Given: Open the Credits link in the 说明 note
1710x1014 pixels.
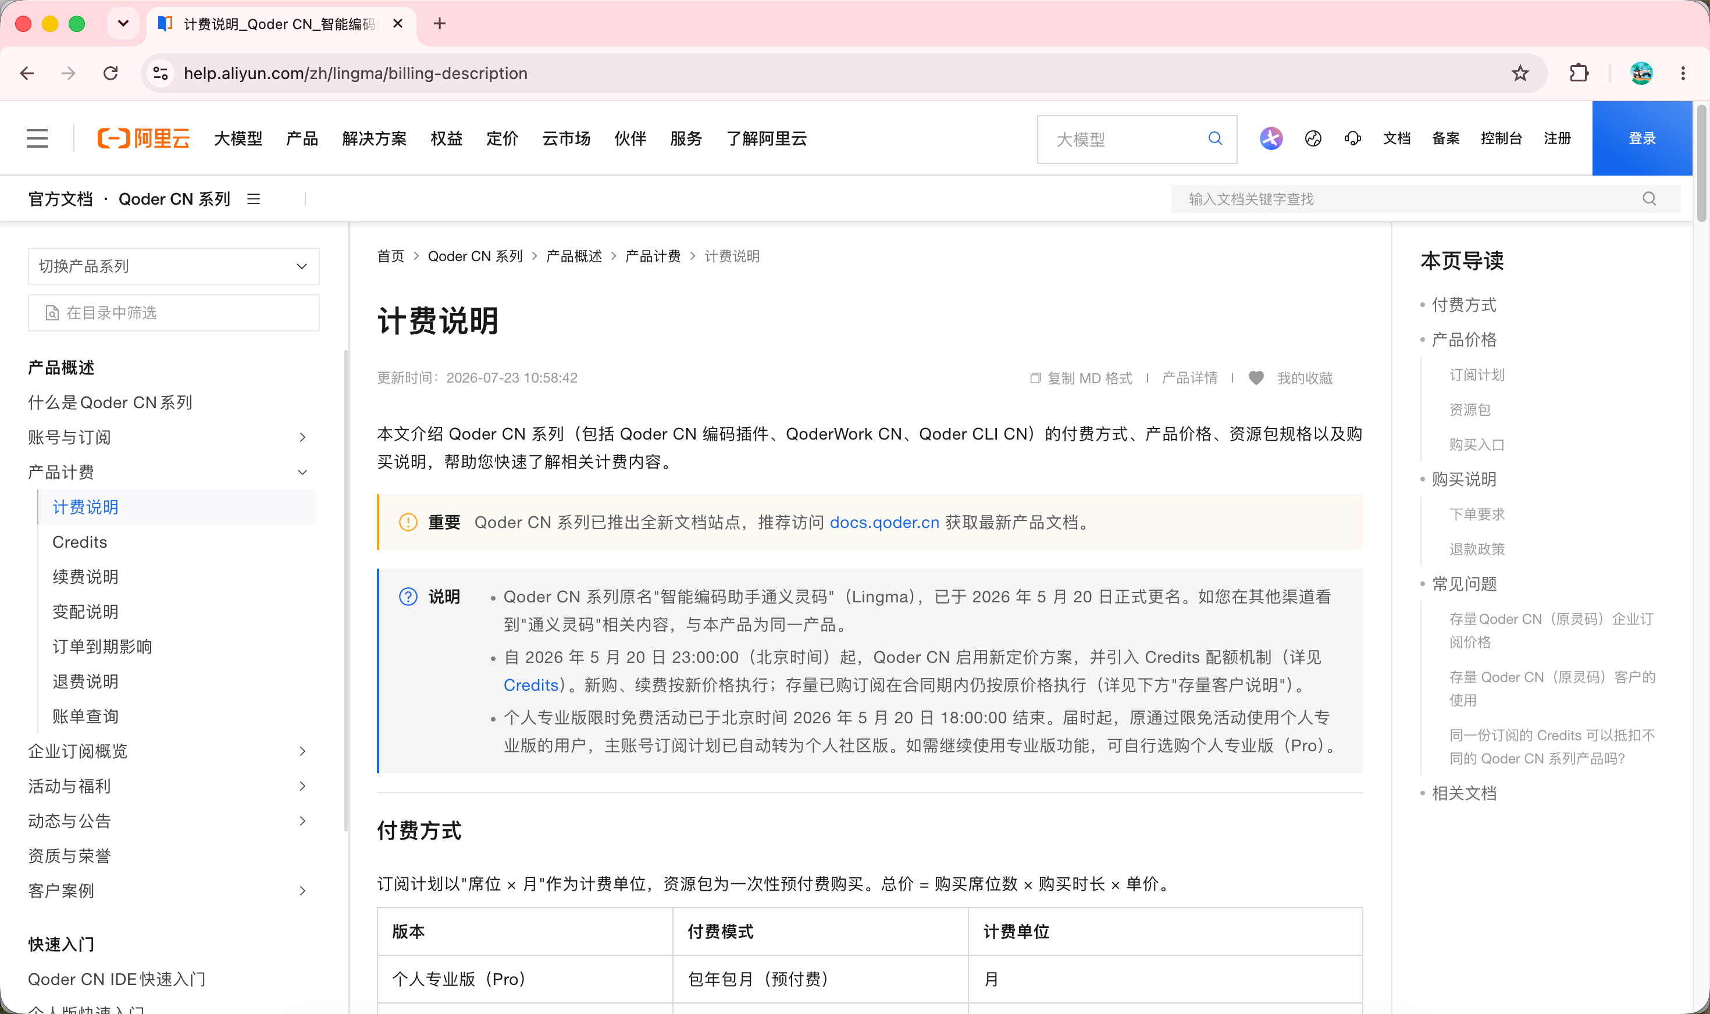Looking at the screenshot, I should 531,685.
